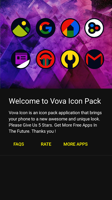Tap the empty dark area below the divider
Viewport: 112px width, 200px height.
(x=56, y=178)
